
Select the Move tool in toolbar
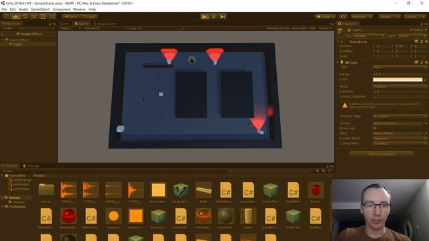(16, 17)
